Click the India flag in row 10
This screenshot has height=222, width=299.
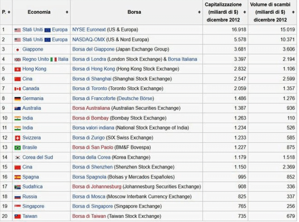tap(18, 118)
